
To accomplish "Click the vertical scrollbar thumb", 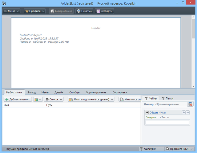I will [x=193, y=29].
